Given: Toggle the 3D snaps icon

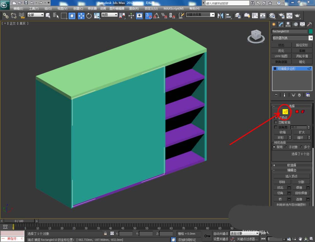Looking at the screenshot, I should (x=149, y=16).
